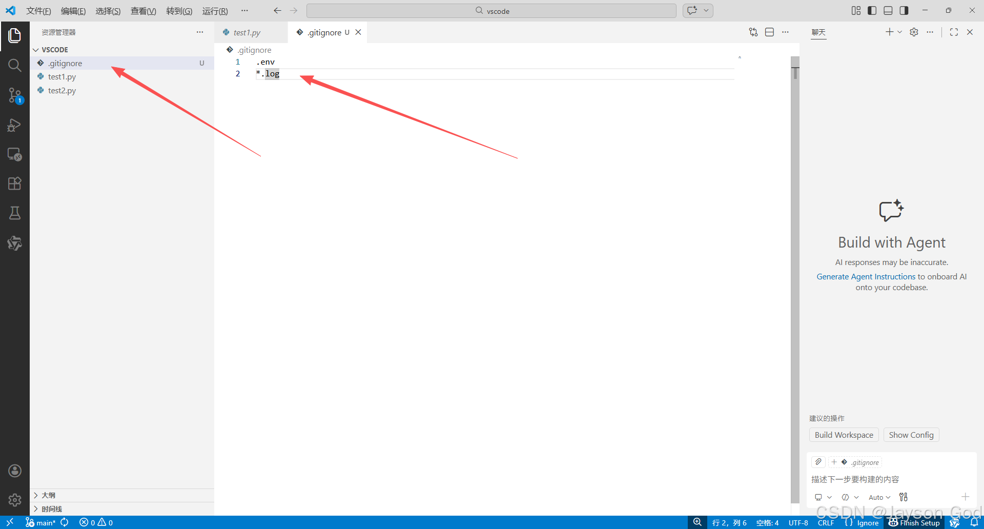Show more menu bar items ellipsis
Image resolution: width=984 pixels, height=529 pixels.
coord(244,11)
